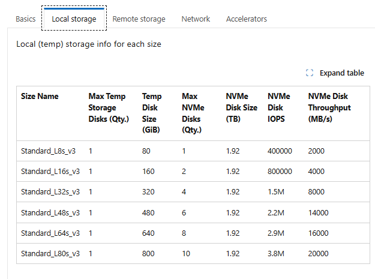This screenshot has width=375, height=279.
Task: Click the 640 GiB temp disk value
Action: click(148, 233)
